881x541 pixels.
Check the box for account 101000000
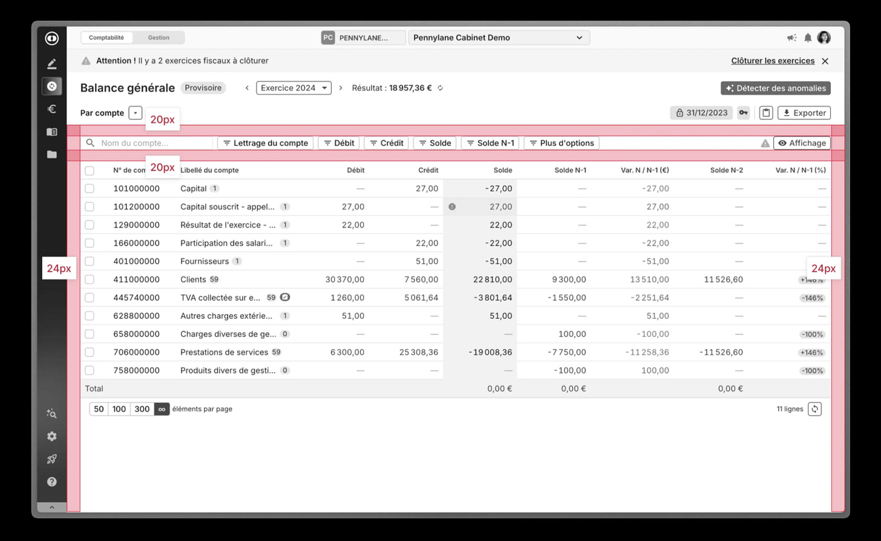pos(90,189)
